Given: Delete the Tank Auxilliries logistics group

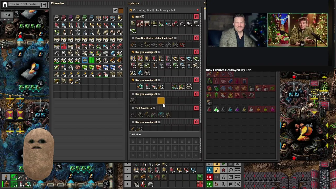Looking at the screenshot, I should point(196,108).
